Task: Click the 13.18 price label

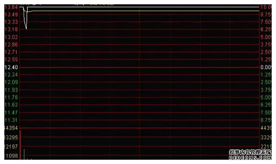Action: (11, 29)
